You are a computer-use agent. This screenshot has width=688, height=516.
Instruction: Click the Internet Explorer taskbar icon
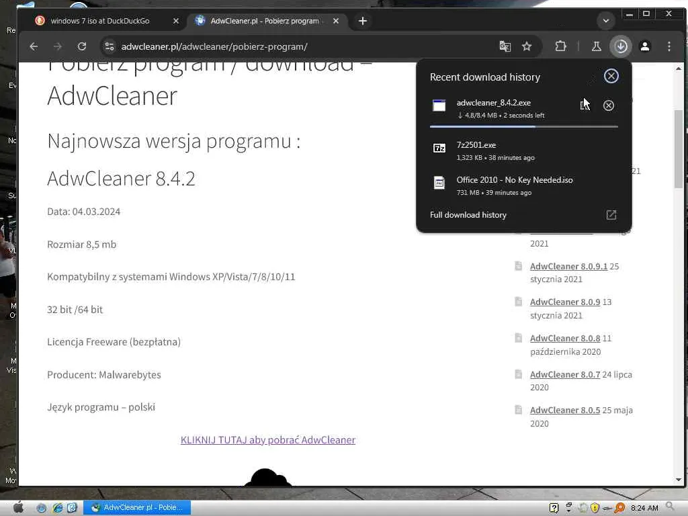(58, 508)
